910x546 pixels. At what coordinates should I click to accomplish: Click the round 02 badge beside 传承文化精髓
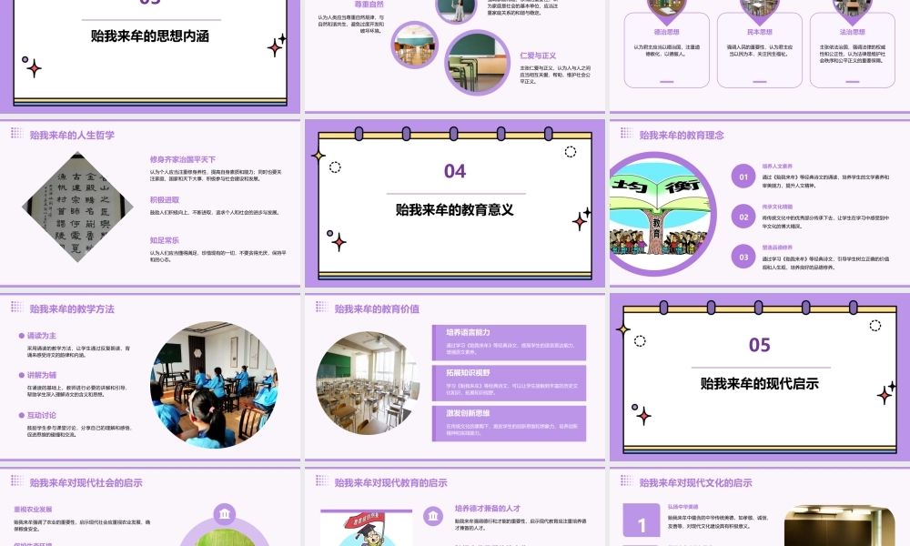743,217
